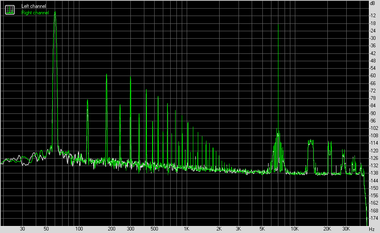Viewport: 380px width, 233px height.
Task: Click the -60 dB level axis label
Action: (x=373, y=76)
